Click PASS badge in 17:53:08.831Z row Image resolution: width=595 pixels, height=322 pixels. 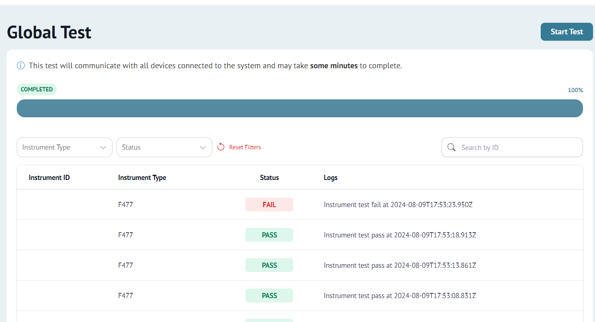(269, 296)
